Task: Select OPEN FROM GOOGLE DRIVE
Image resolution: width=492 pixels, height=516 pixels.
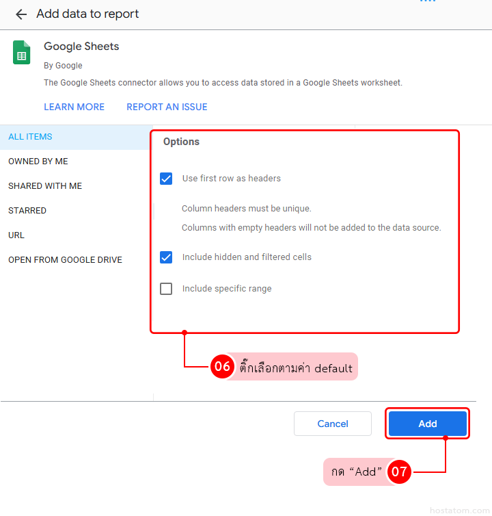Action: click(x=65, y=260)
